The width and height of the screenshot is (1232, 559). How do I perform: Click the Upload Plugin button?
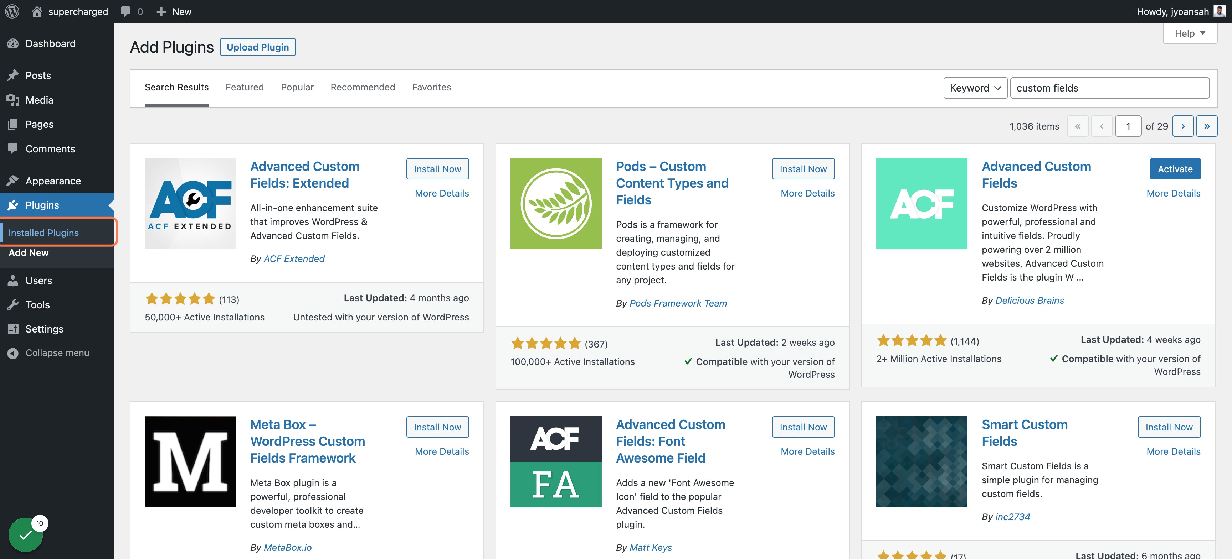tap(257, 47)
